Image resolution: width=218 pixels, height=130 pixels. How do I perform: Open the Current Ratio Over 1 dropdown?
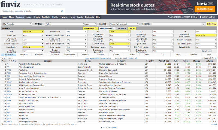[x=120, y=44]
